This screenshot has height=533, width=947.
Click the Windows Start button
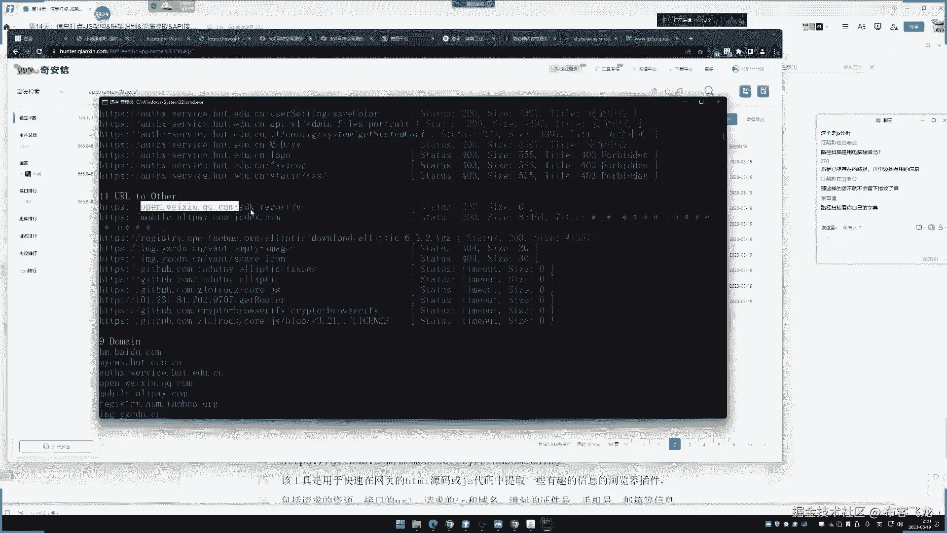(x=400, y=524)
